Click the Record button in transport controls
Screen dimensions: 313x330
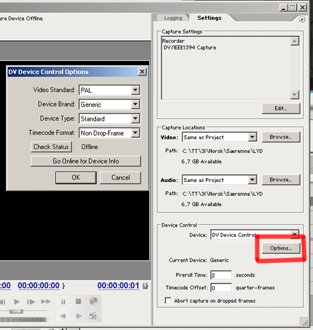point(94,301)
